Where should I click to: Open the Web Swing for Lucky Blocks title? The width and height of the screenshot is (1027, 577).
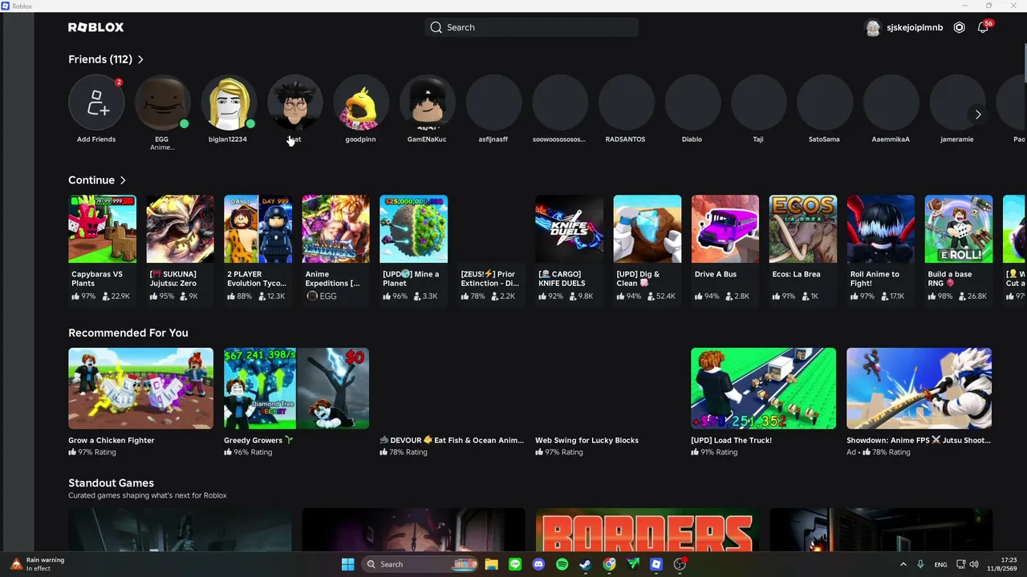pos(587,440)
